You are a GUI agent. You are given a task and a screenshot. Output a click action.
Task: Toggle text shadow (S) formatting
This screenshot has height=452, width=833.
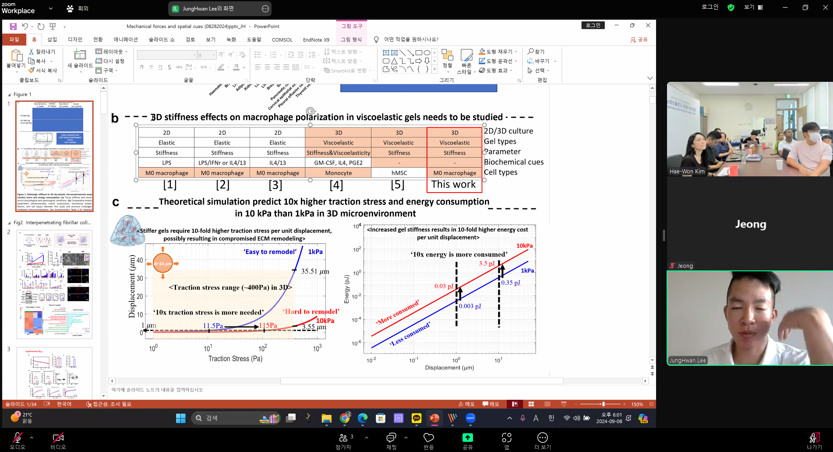coord(169,67)
